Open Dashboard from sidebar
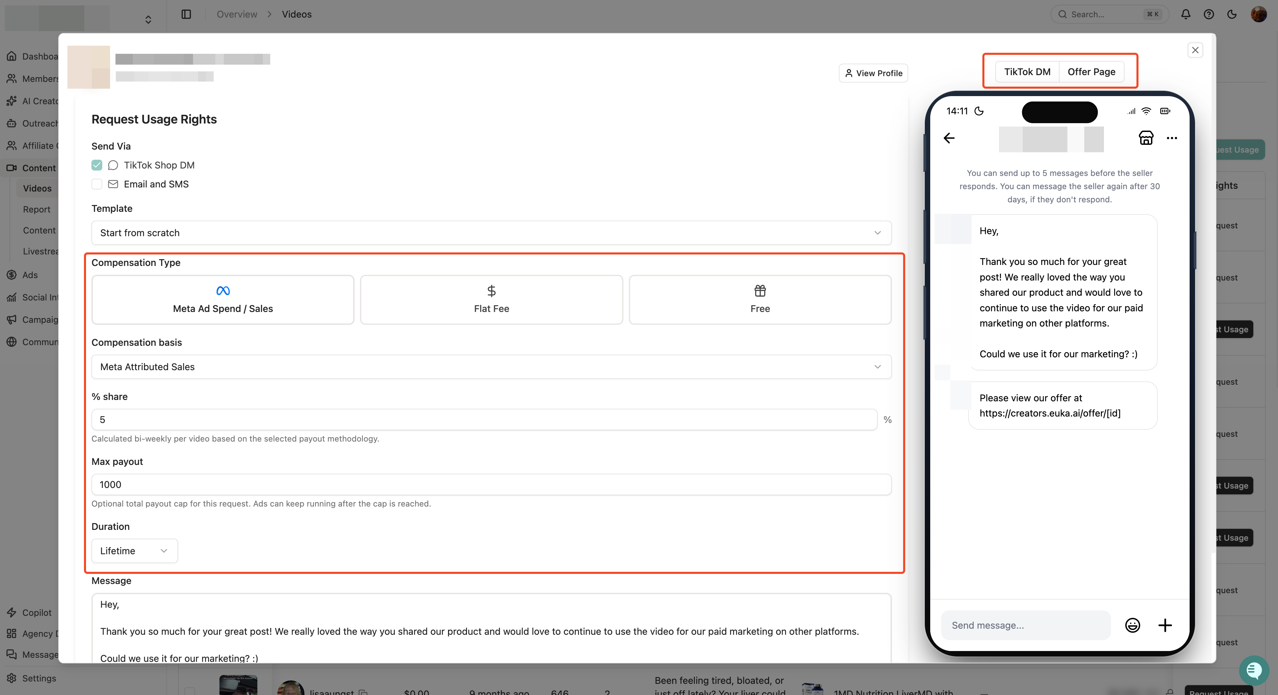This screenshot has width=1278, height=695. coord(32,57)
